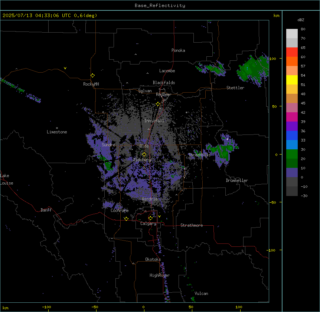Click the Strathmore label
320x312 pixels.
[x=192, y=225]
